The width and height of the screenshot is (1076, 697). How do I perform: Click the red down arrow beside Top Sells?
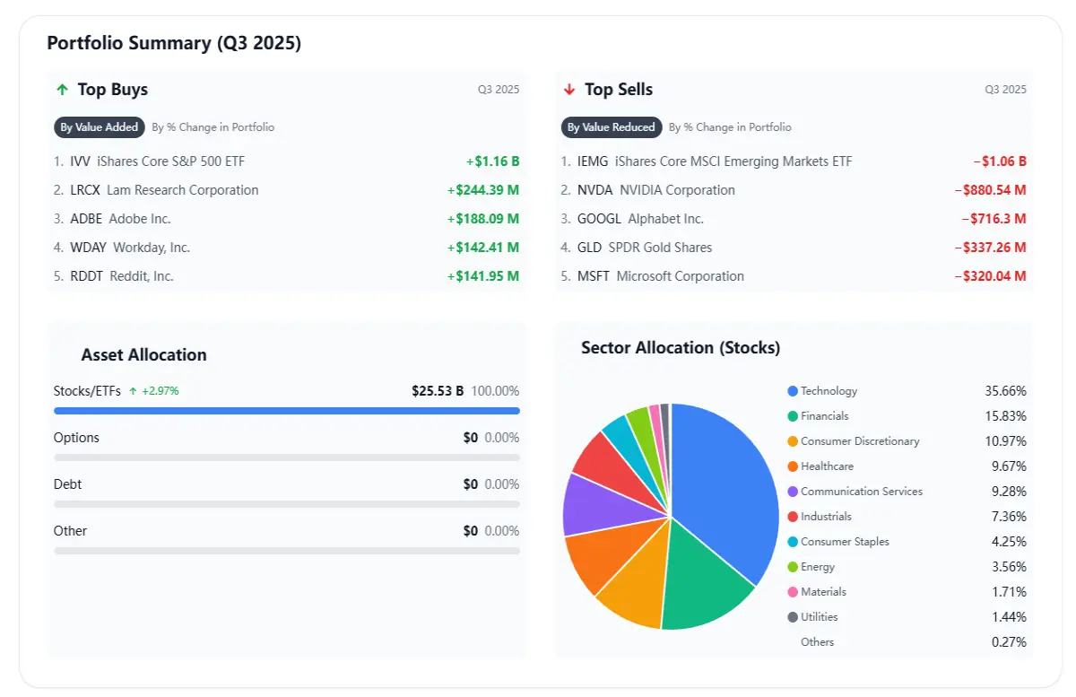coord(569,90)
